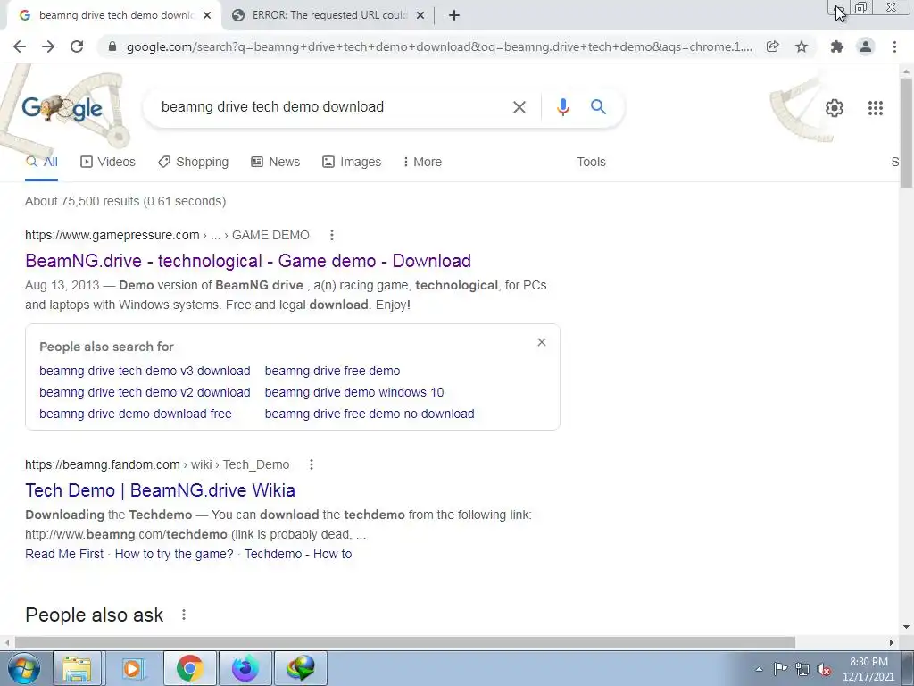Open a new browser tab
Screen dimensions: 914x686
pos(454,15)
